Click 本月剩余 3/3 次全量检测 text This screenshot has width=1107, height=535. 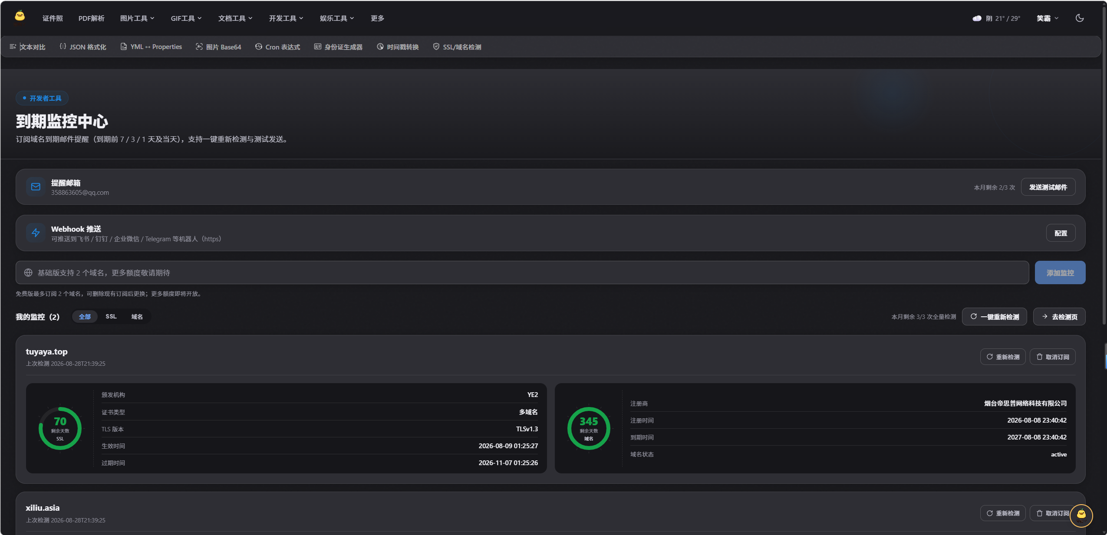click(x=923, y=317)
